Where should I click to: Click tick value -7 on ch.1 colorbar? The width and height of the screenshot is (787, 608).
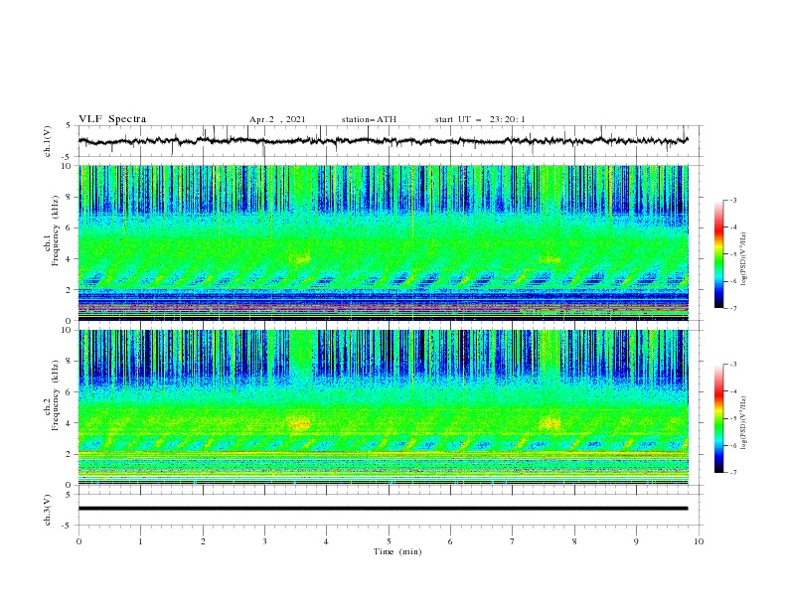coord(732,308)
